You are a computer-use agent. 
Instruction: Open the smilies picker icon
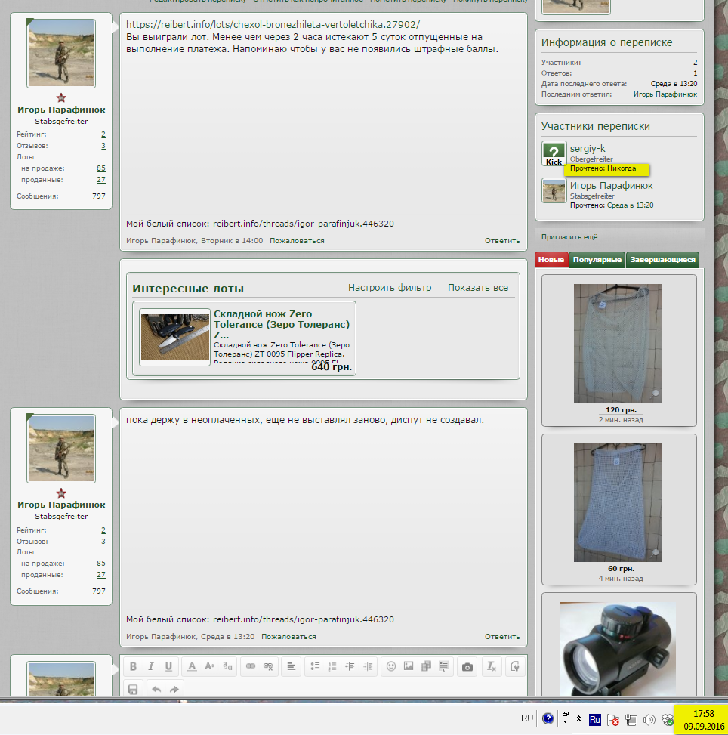click(x=391, y=666)
